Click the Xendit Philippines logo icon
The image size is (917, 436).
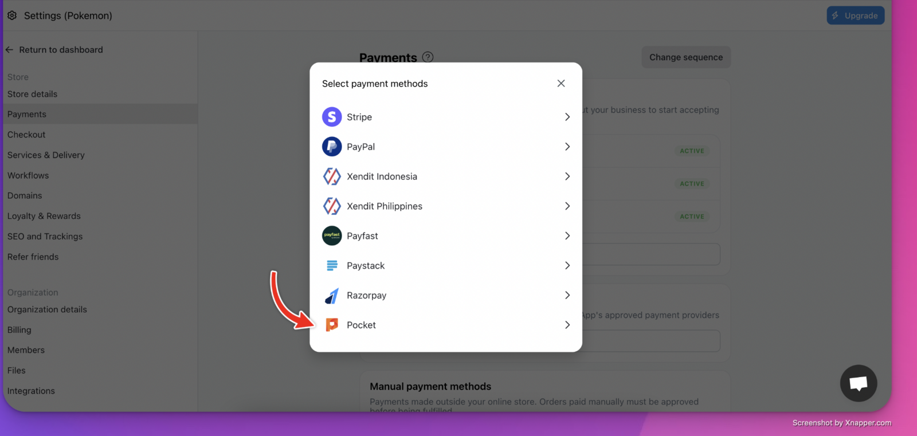332,206
